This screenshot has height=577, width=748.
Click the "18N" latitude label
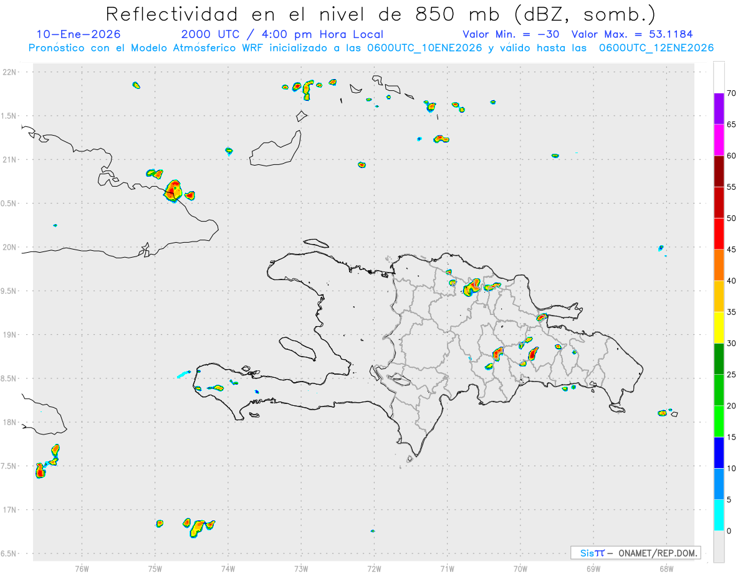point(11,422)
